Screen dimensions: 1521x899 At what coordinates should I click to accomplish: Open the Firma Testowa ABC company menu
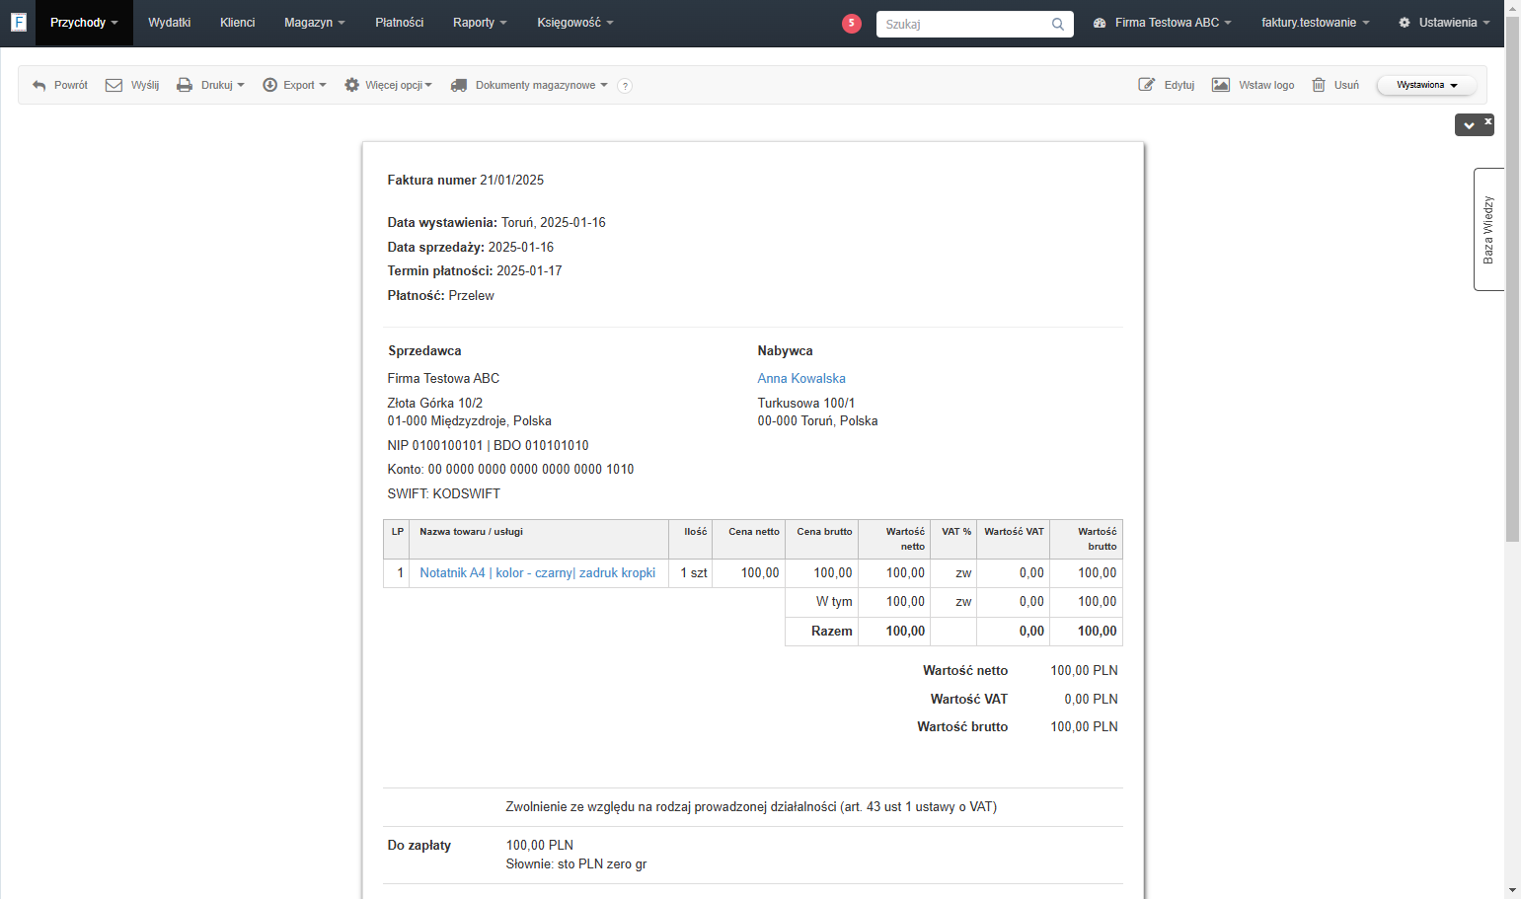point(1163,23)
